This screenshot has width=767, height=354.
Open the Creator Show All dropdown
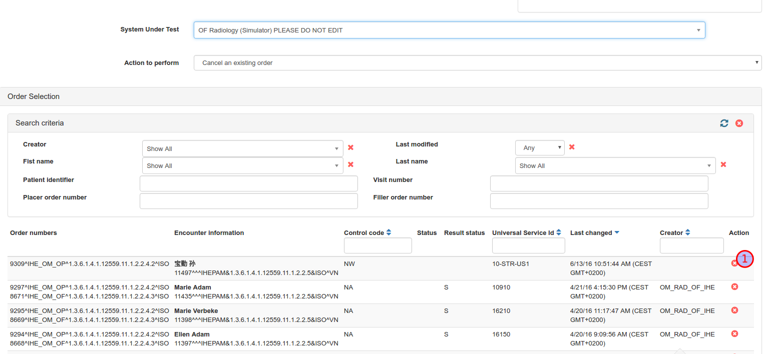(242, 148)
